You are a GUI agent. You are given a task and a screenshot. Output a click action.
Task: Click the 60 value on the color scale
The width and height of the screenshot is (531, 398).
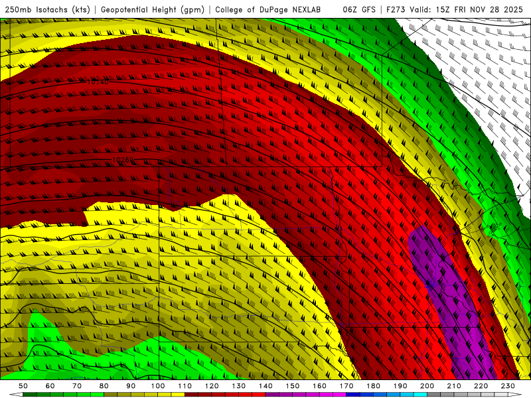click(50, 386)
